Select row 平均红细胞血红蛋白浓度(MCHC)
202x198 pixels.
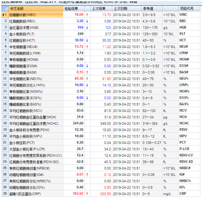(x=100, y=123)
